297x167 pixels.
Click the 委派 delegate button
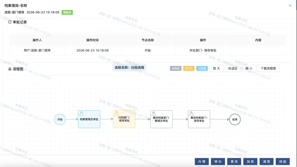point(234,162)
